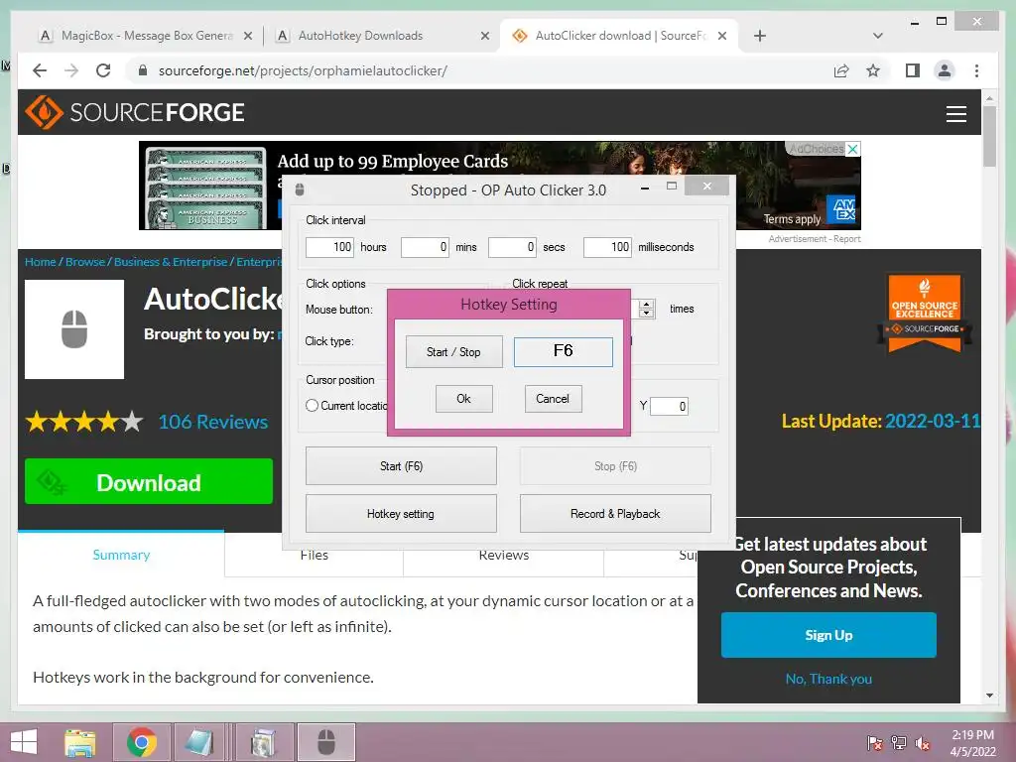Image resolution: width=1016 pixels, height=762 pixels.
Task: Click the sourceforge.net address bar
Action: [303, 70]
